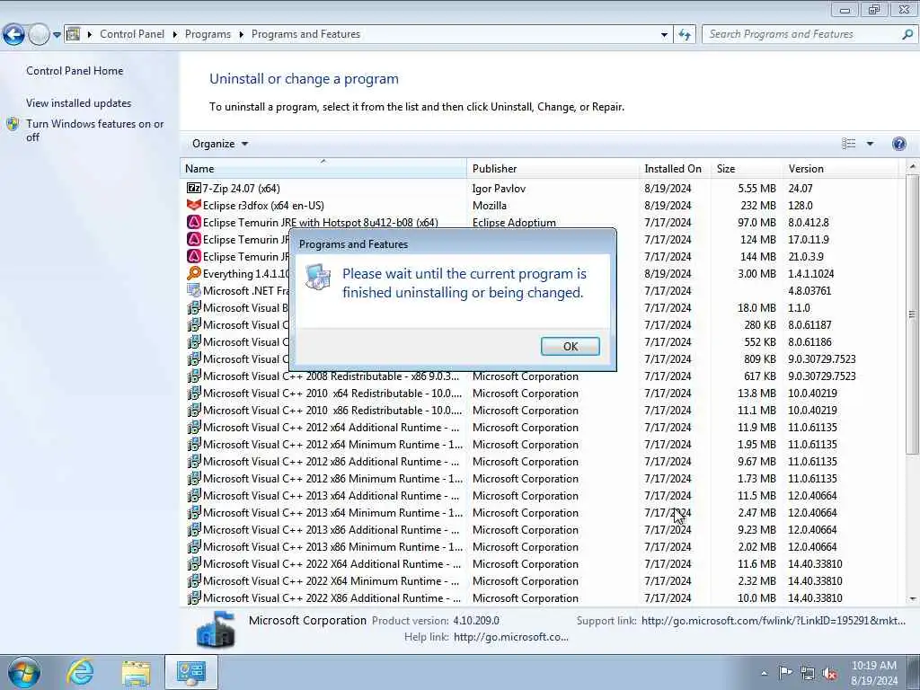
Task: Click the help link URL in details pane
Action: (x=510, y=637)
